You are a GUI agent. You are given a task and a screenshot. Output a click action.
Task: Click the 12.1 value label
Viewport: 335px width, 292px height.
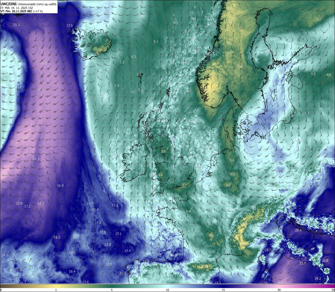pos(109,265)
